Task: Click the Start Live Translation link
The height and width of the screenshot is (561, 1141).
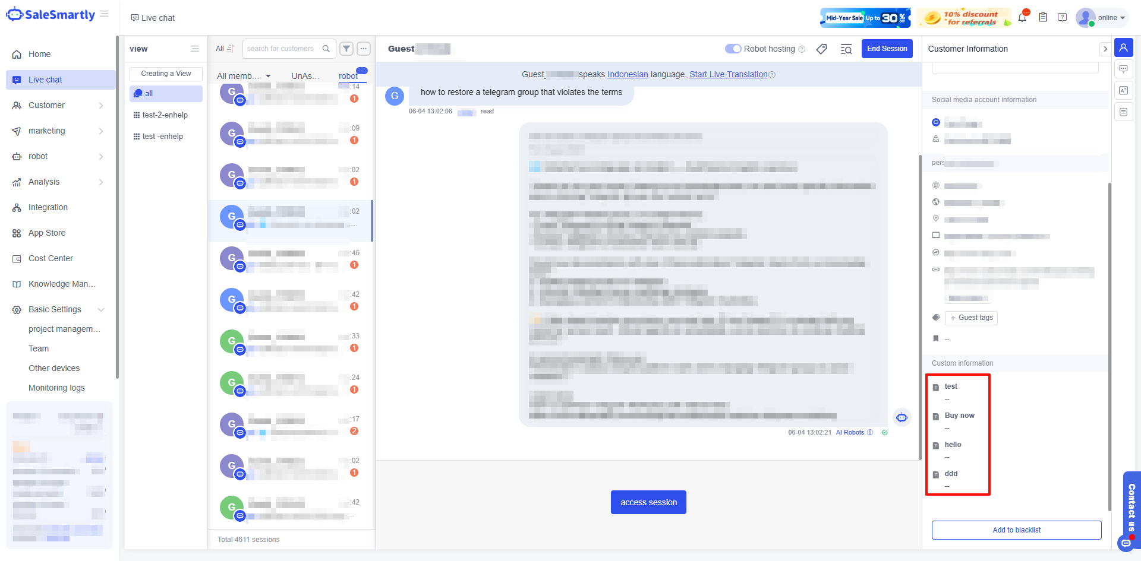Action: (x=729, y=74)
